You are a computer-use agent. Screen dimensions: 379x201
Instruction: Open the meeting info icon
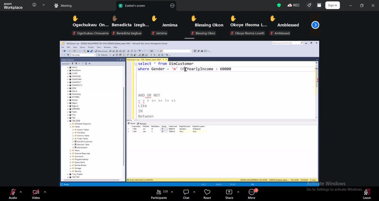pyautogui.click(x=34, y=5)
